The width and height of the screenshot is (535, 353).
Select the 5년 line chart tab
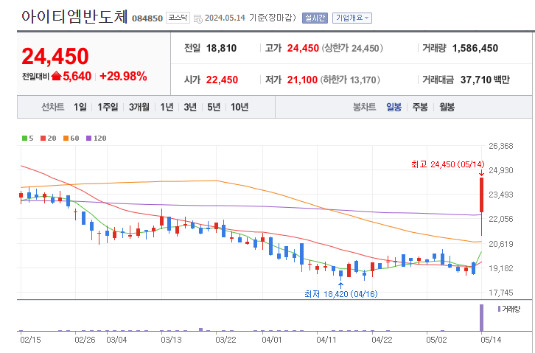coord(214,107)
